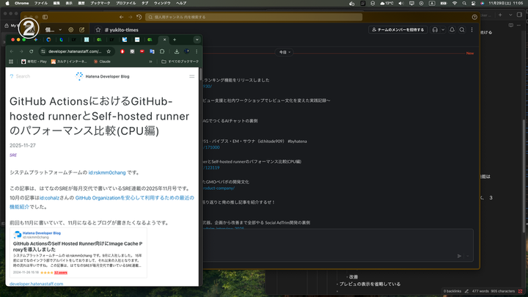Start a huddle with the headphones icon
Screen dimensions: 528x297
[x=435, y=29]
